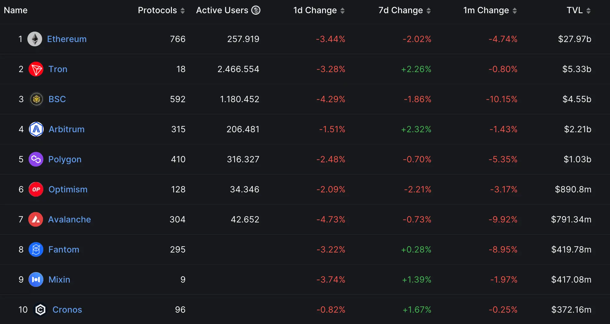Select BSC active users 1.180.452
Viewport: 610px width, 324px height.
point(240,99)
